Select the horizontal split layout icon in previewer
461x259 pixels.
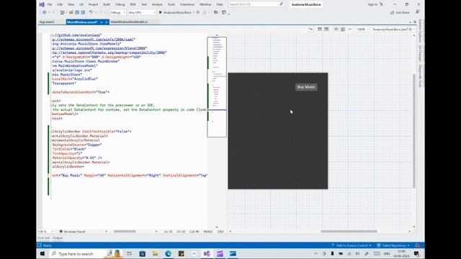tap(326, 29)
